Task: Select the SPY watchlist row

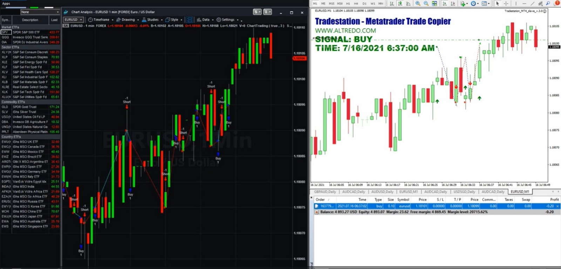Action: pyautogui.click(x=30, y=32)
